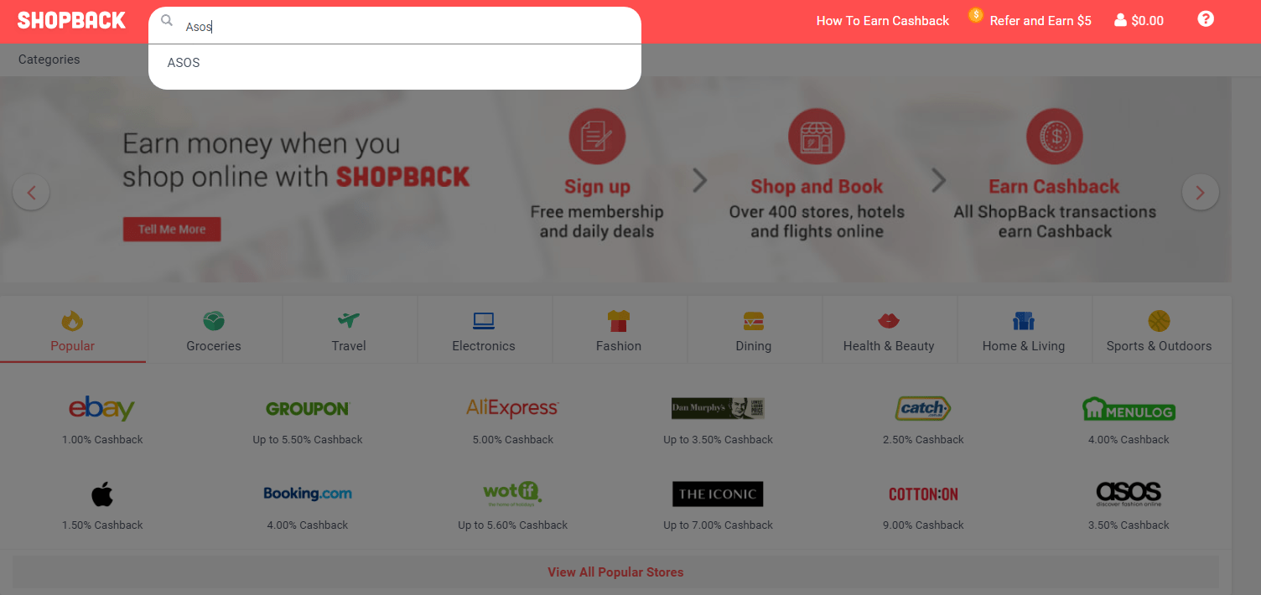1261x595 pixels.
Task: Click the Tell Me More button
Action: point(172,230)
